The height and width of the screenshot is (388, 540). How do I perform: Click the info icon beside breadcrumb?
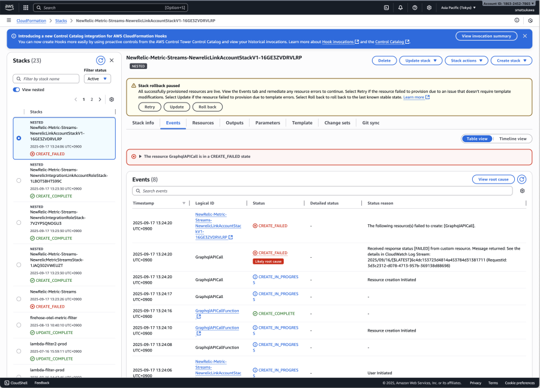(517, 20)
